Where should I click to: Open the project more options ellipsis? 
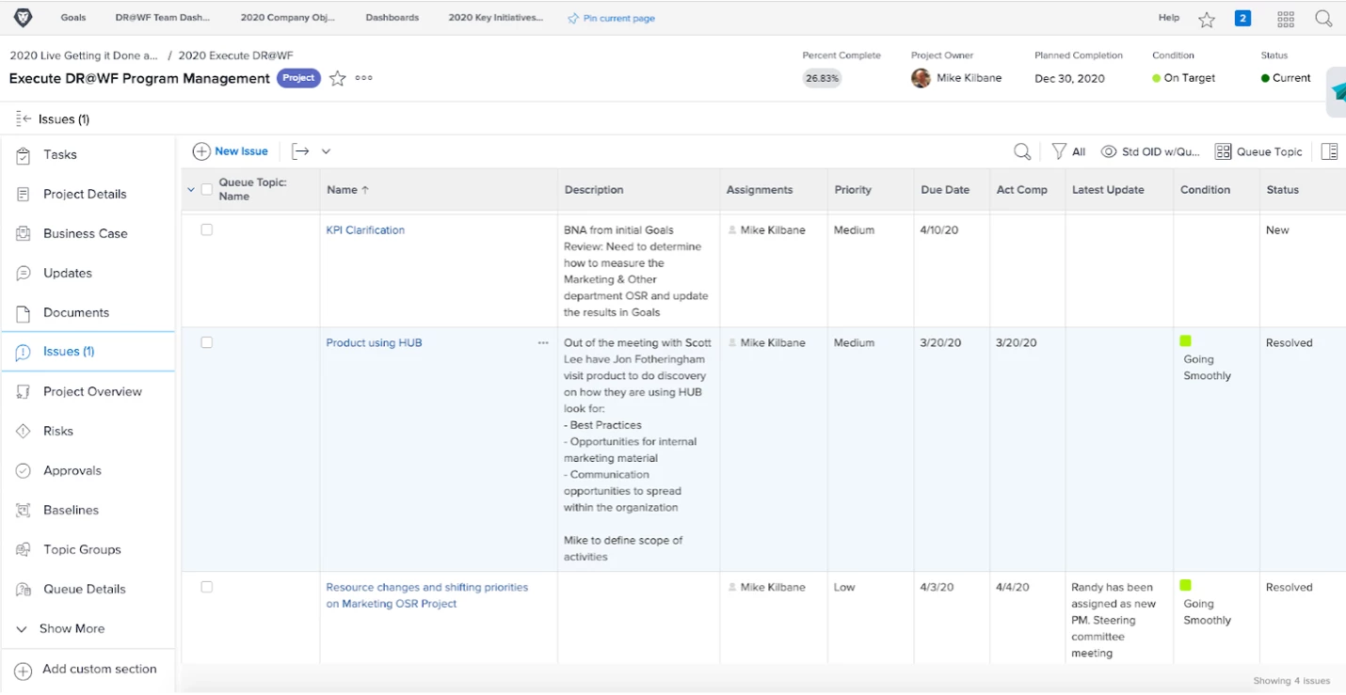coord(364,79)
